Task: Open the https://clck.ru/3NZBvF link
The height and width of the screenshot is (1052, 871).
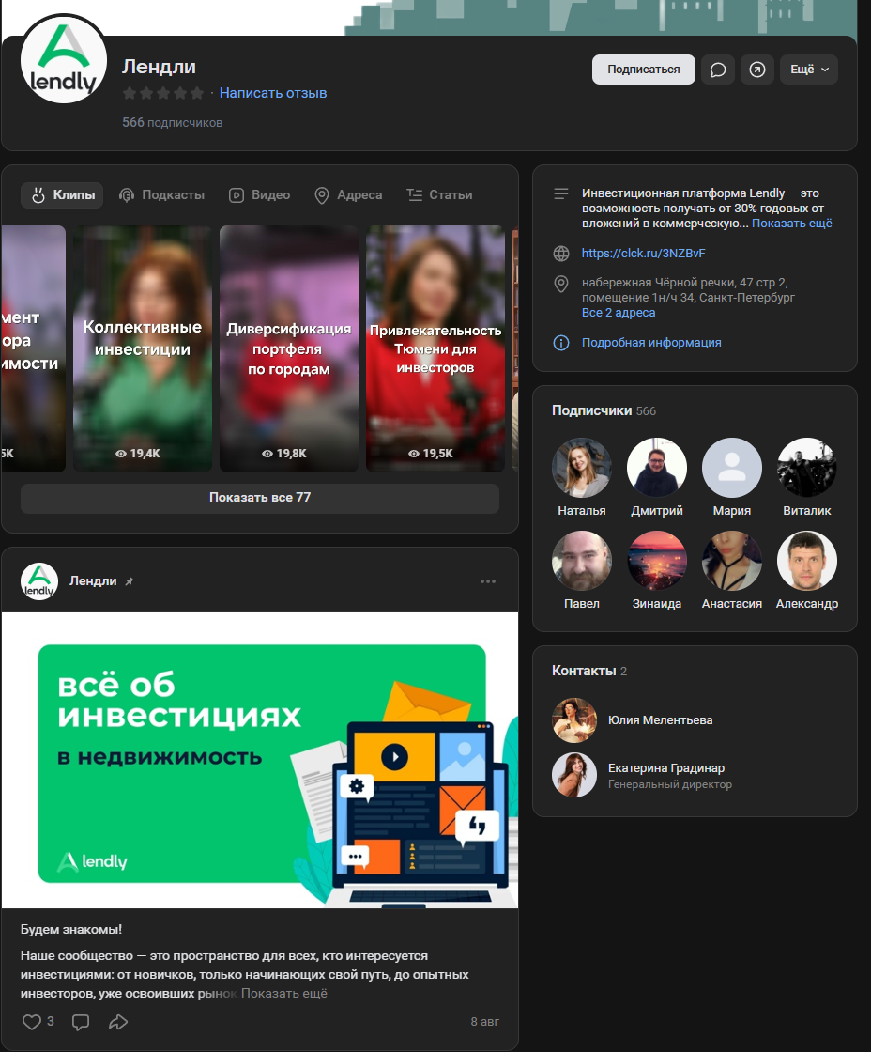Action: [643, 254]
